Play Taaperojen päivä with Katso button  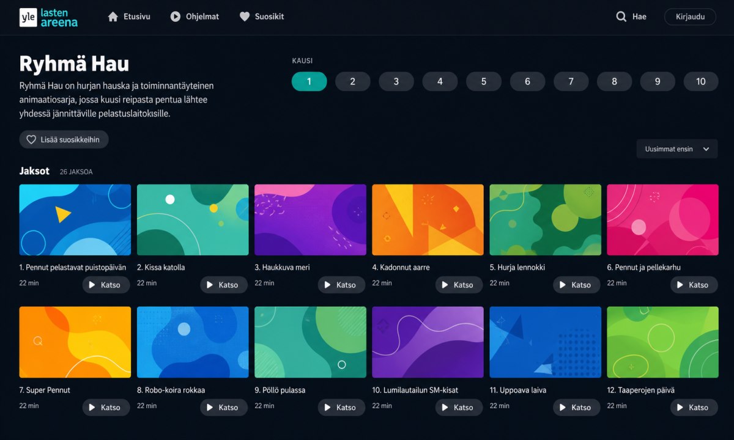pyautogui.click(x=694, y=407)
